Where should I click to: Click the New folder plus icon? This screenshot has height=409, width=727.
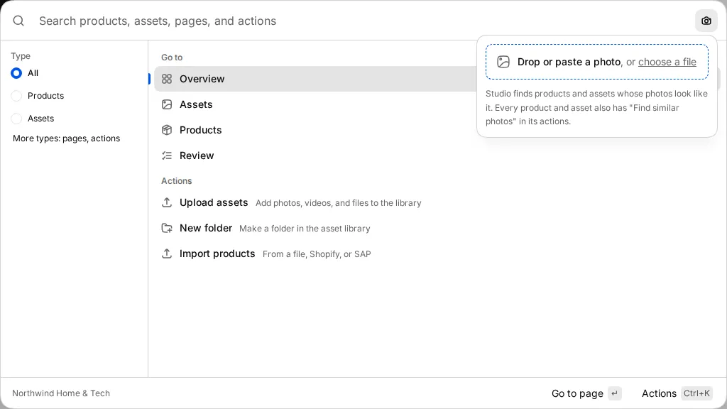(167, 228)
